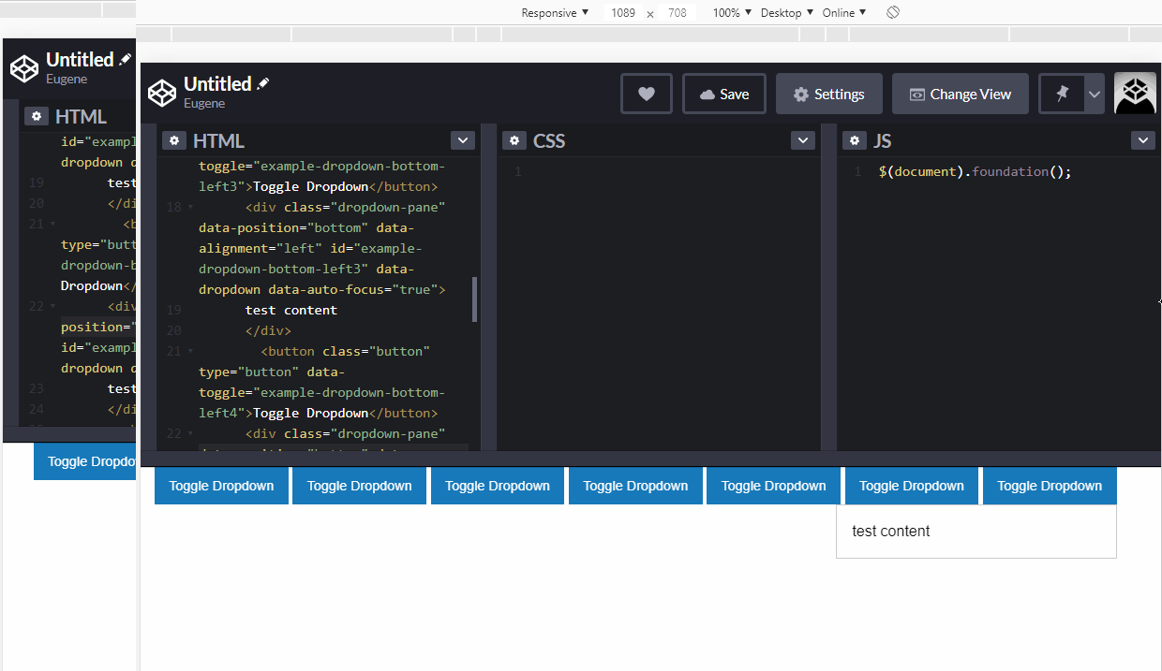The image size is (1162, 671).
Task: Click Eugene author link in front window
Action: coord(203,104)
